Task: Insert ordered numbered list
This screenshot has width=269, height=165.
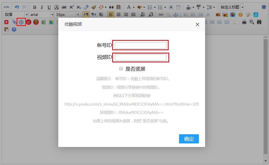Action: (x=150, y=7)
